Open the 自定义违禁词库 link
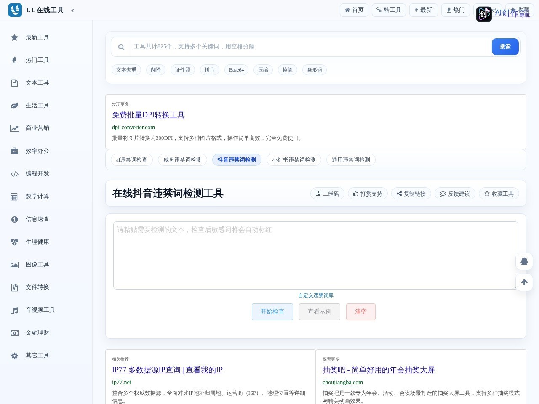Screen dimensions: 539x404 [x=316, y=295]
